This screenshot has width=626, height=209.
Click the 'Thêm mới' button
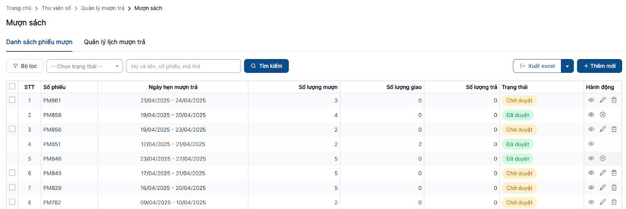(x=599, y=66)
